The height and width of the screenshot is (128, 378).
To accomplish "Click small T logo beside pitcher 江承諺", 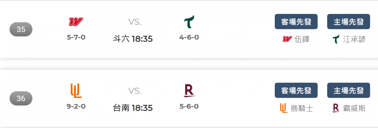I will [x=336, y=39].
